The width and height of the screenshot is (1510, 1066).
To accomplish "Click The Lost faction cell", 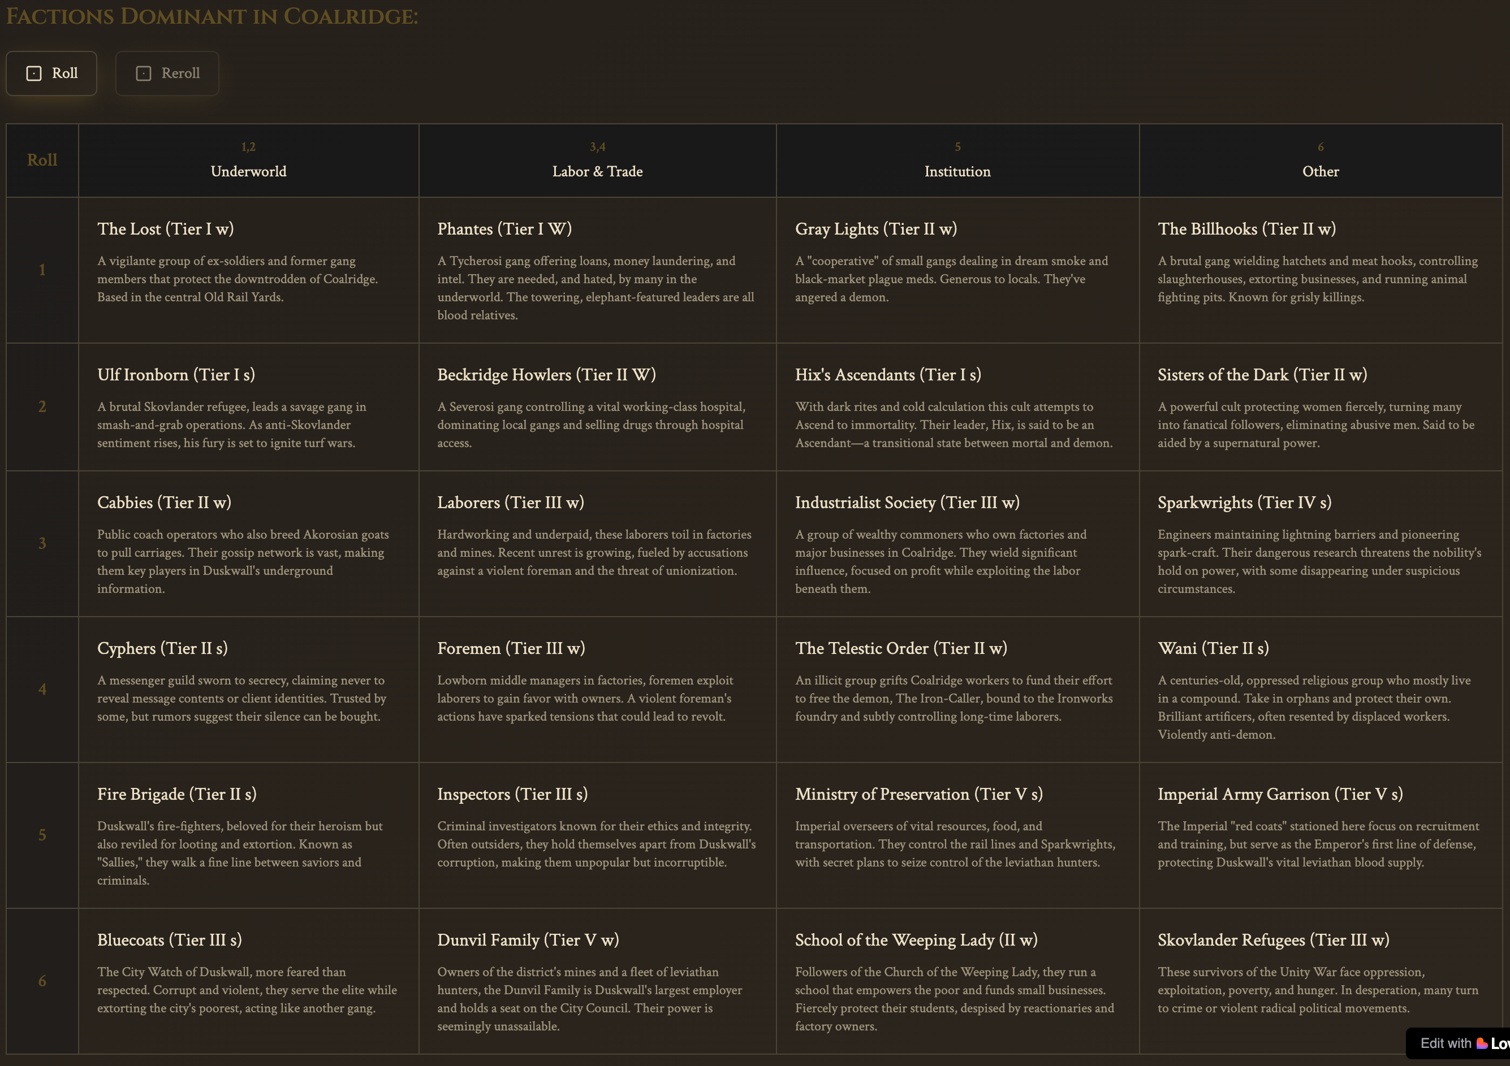I will point(248,270).
